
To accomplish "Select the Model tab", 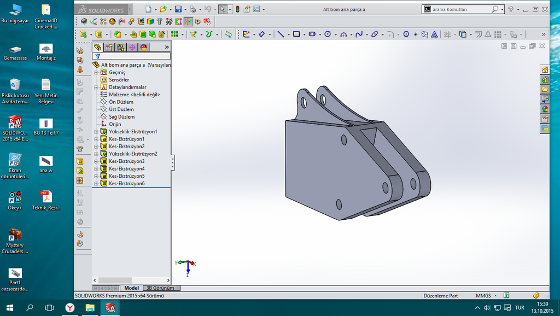I will (x=131, y=288).
